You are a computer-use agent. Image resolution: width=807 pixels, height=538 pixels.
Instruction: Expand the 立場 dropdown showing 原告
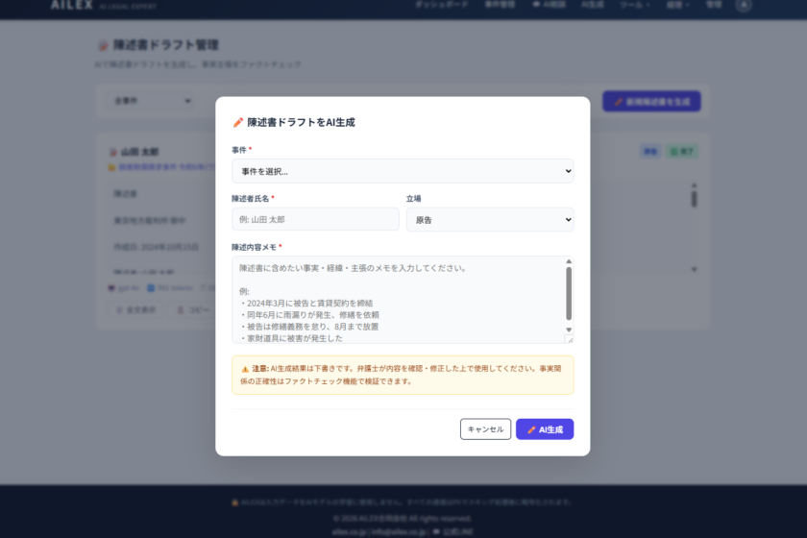(x=489, y=220)
